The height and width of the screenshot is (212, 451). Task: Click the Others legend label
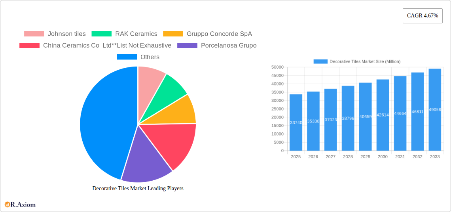click(x=150, y=57)
